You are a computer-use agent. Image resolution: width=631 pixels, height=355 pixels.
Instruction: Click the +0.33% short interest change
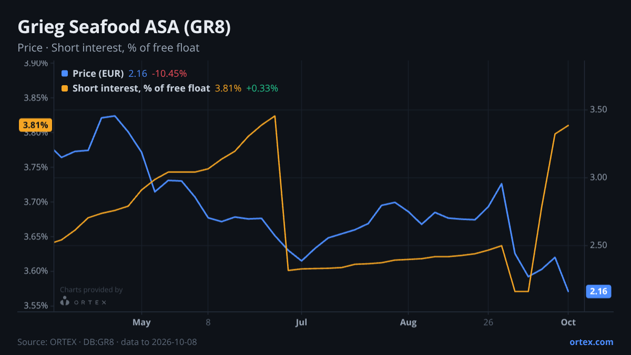tap(262, 88)
